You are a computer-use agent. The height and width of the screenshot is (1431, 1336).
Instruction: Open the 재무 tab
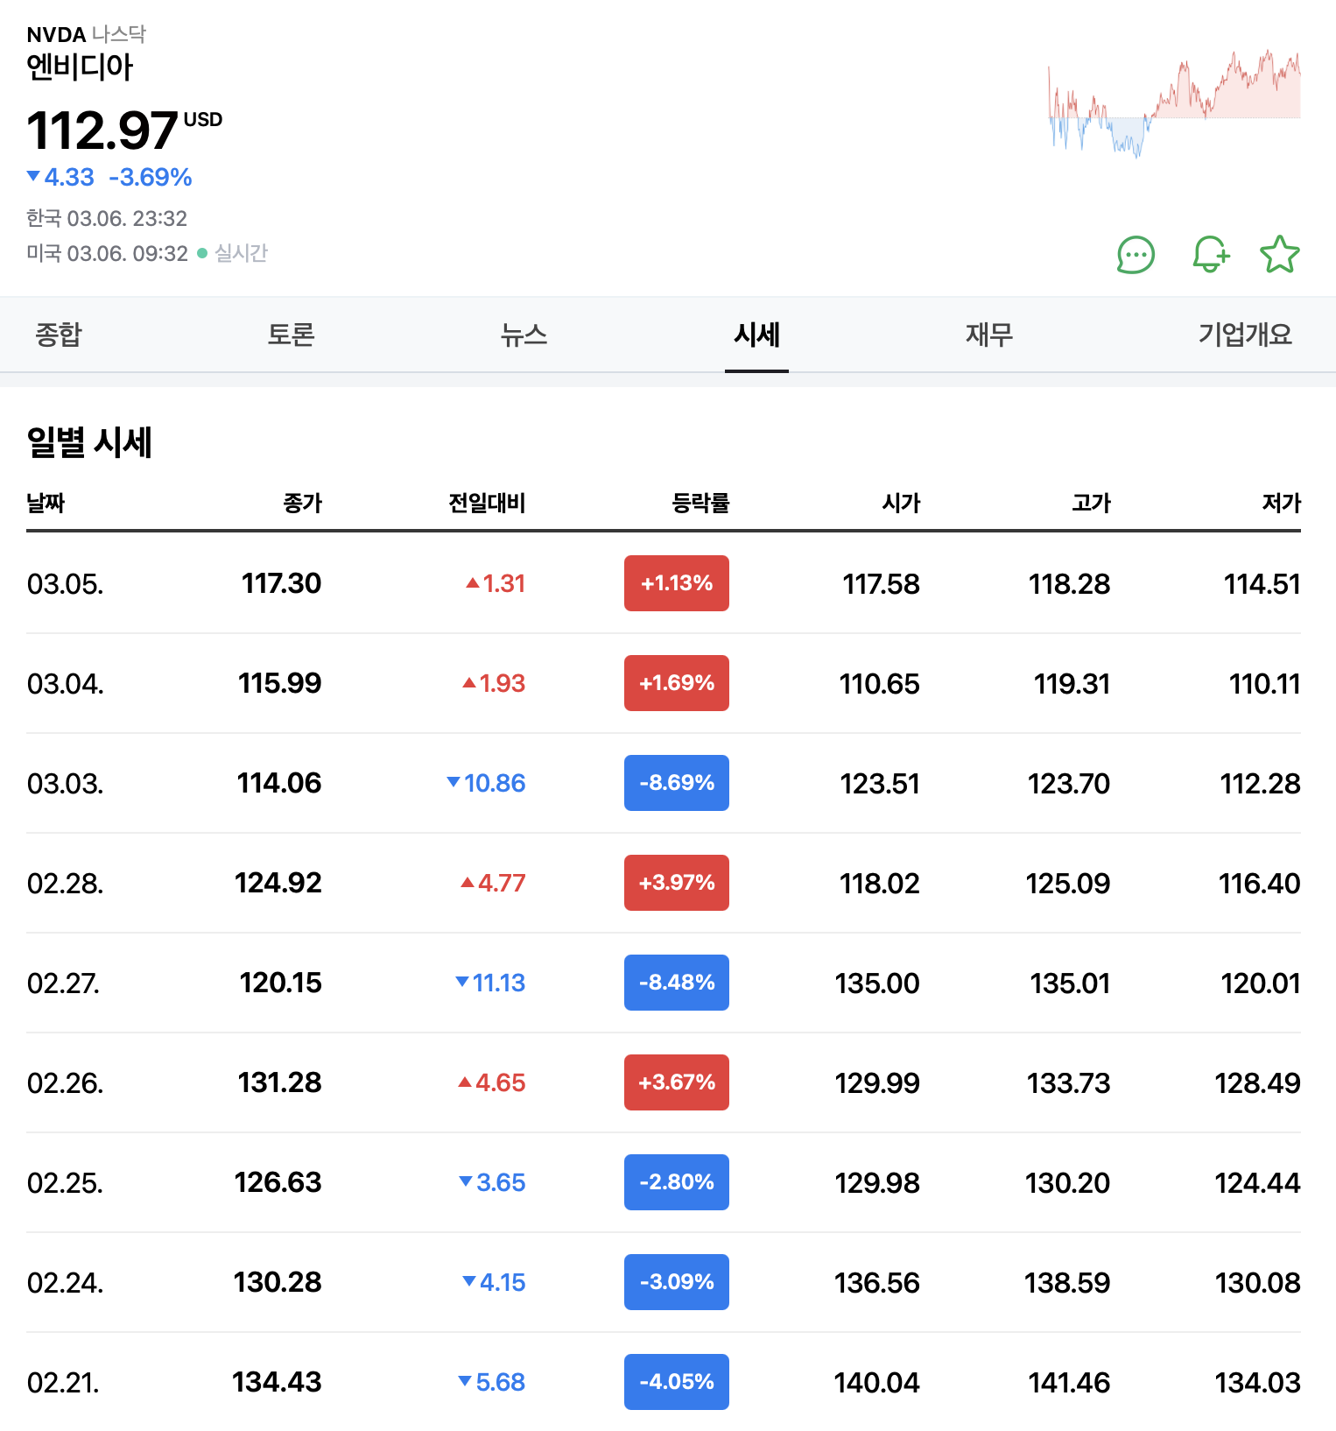pos(989,335)
